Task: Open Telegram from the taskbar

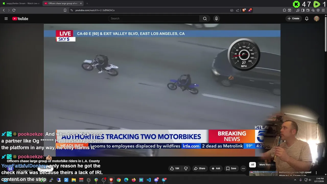Action: [164, 180]
